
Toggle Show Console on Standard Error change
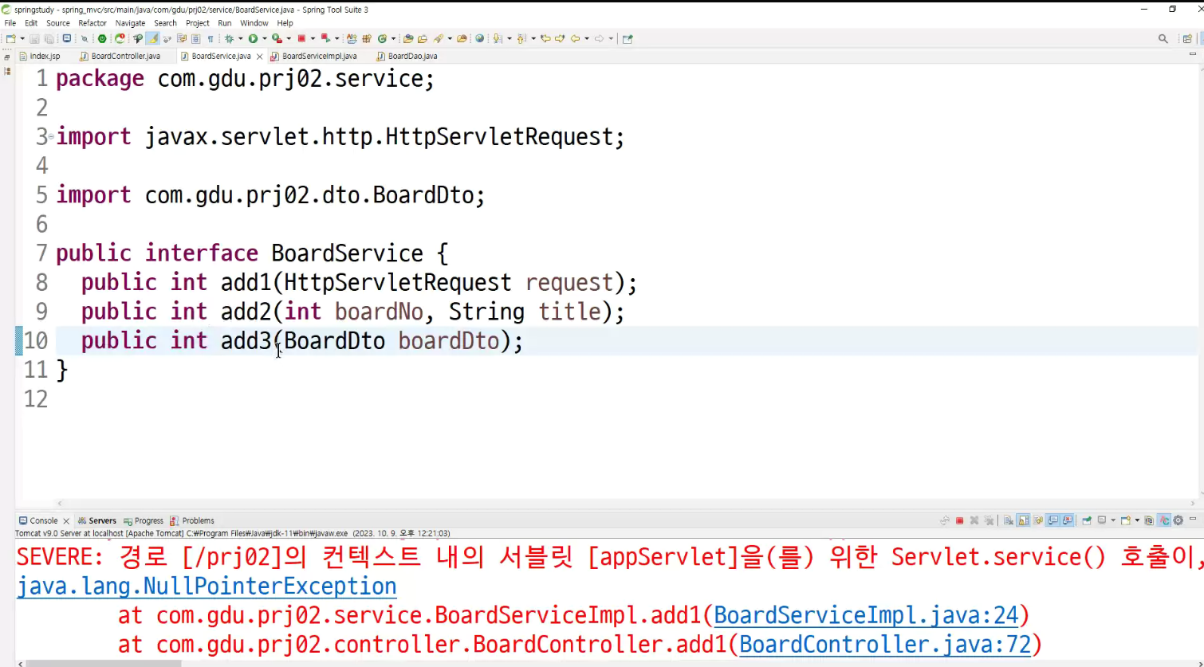[x=1068, y=520]
